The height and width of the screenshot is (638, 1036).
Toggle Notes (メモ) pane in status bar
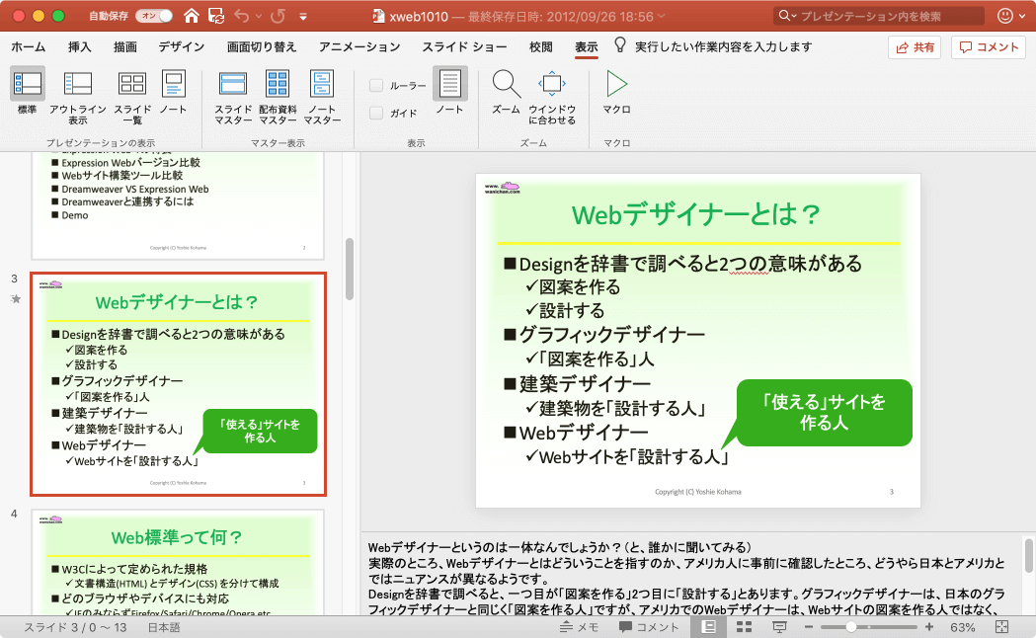tap(580, 627)
